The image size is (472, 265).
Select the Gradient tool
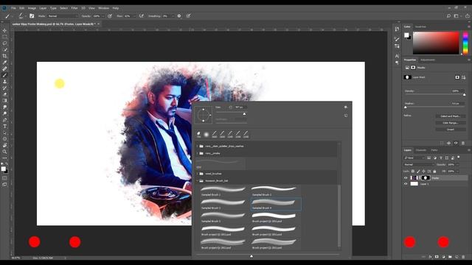click(4, 101)
